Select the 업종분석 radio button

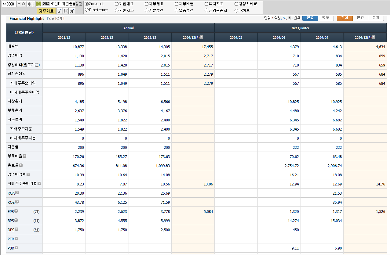point(177,10)
